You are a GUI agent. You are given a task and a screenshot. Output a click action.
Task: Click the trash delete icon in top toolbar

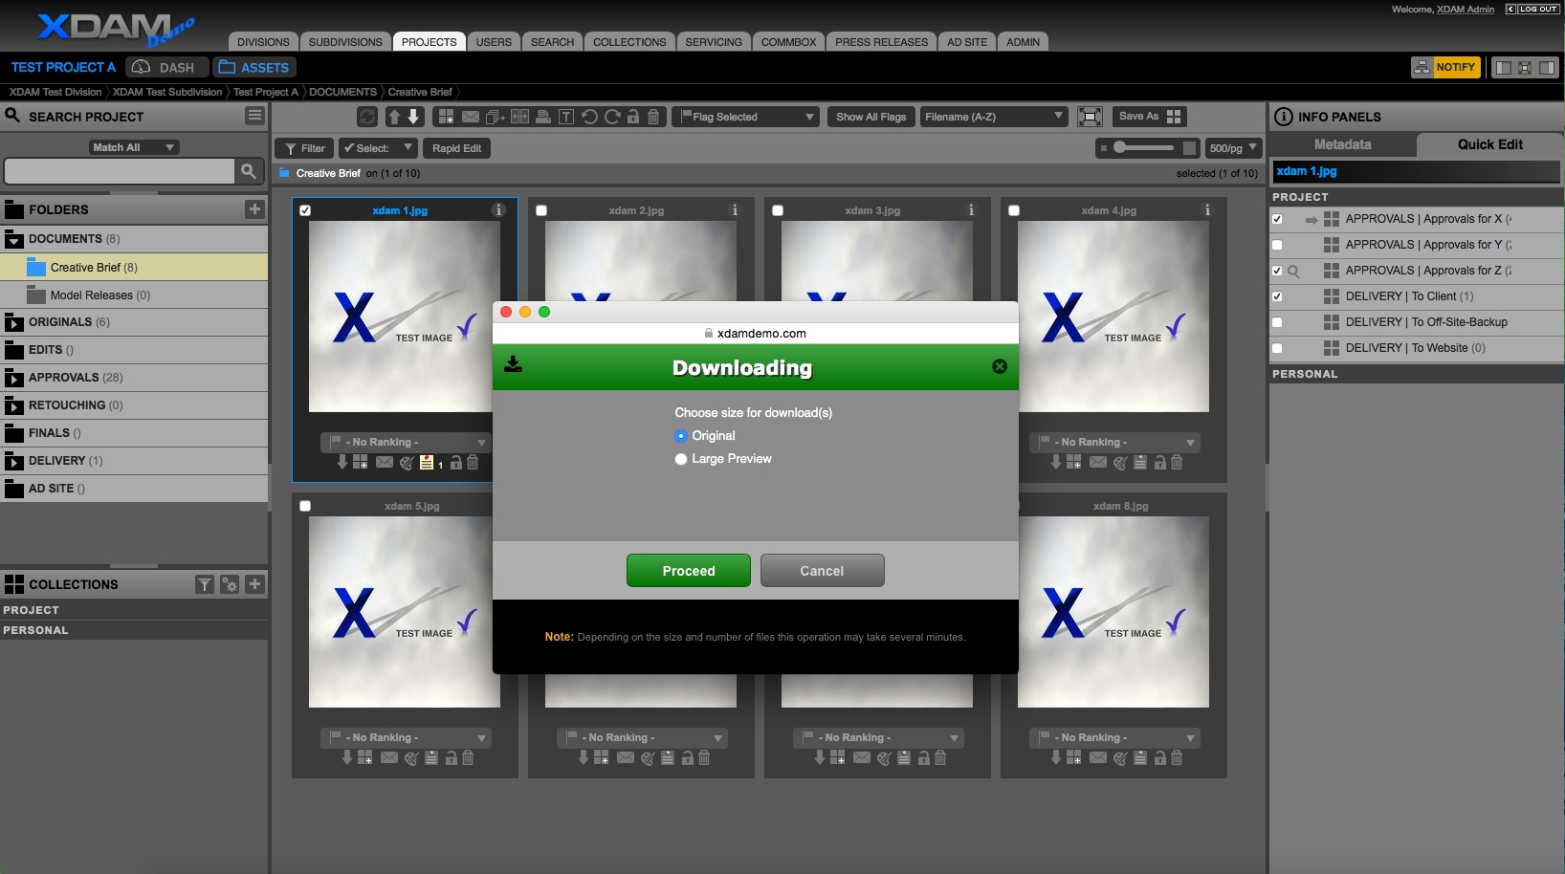pyautogui.click(x=653, y=117)
